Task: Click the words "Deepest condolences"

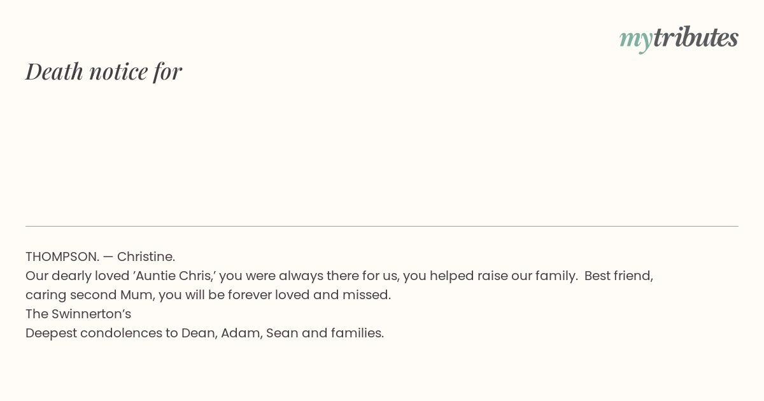Action: click(x=94, y=333)
